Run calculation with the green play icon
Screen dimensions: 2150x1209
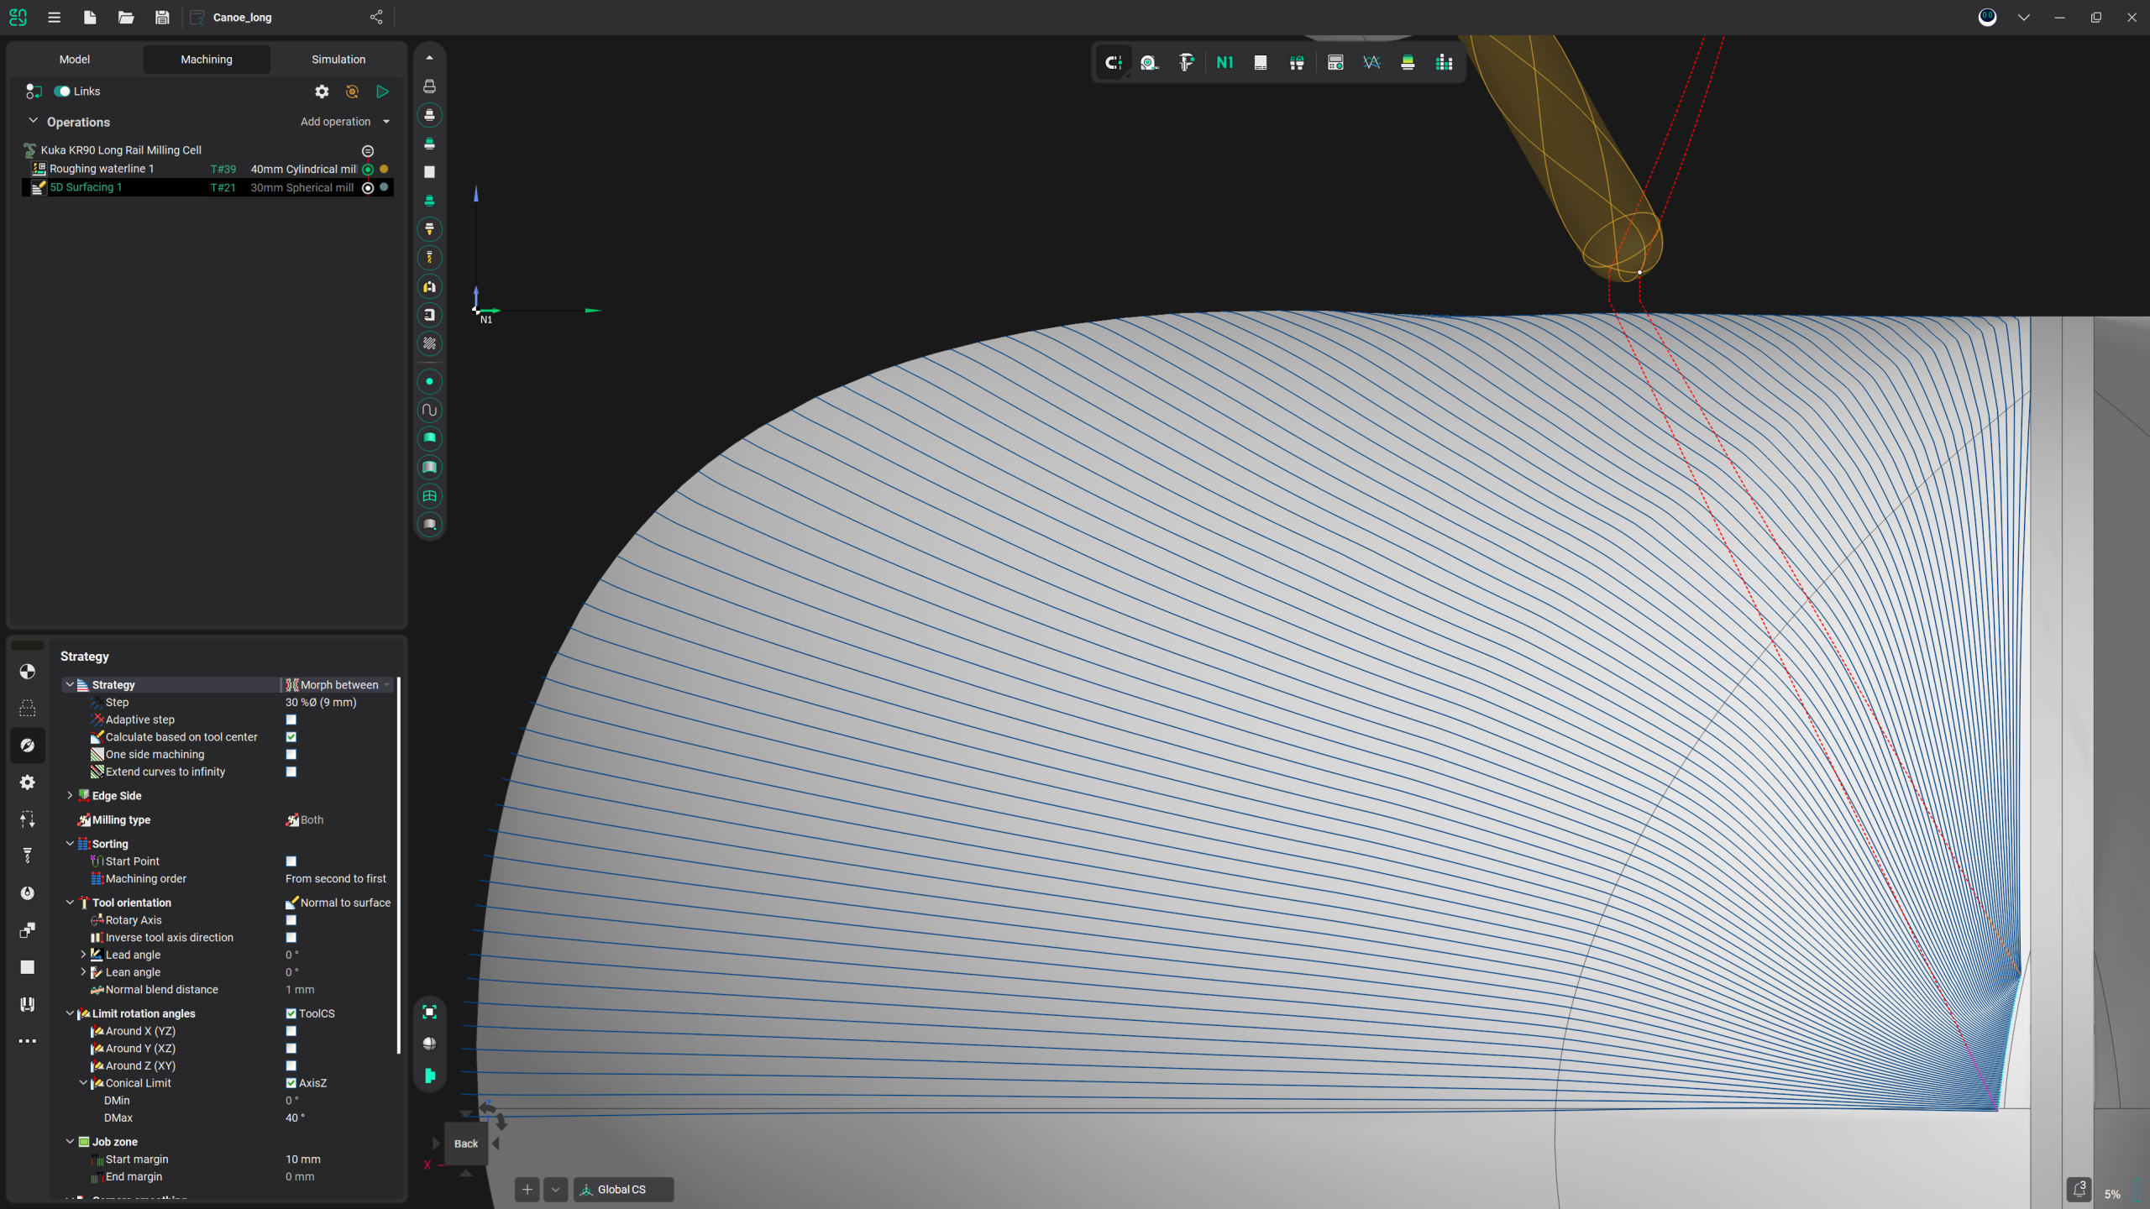tap(383, 92)
